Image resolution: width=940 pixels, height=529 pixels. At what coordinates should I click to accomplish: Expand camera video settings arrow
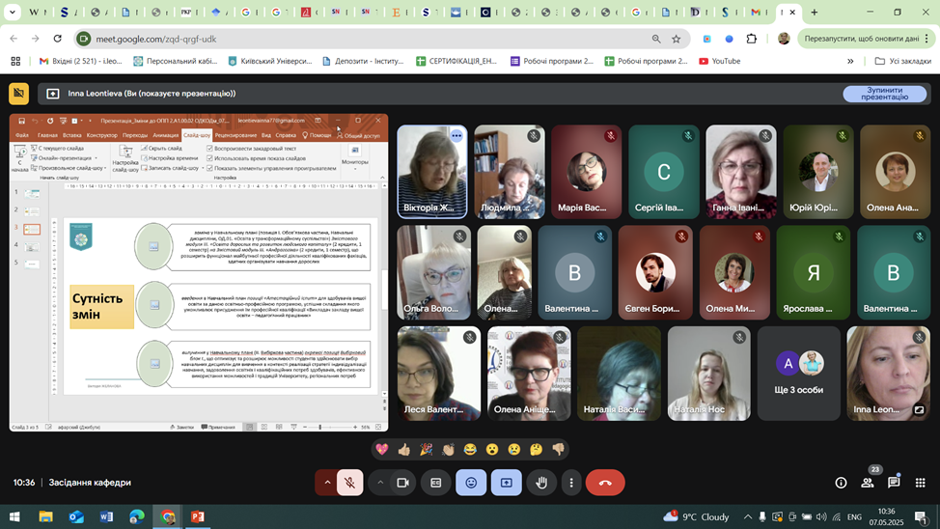click(380, 483)
